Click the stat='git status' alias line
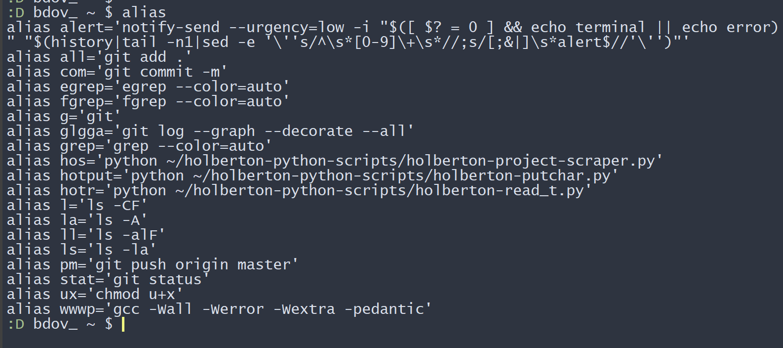The width and height of the screenshot is (783, 348). pos(108,280)
